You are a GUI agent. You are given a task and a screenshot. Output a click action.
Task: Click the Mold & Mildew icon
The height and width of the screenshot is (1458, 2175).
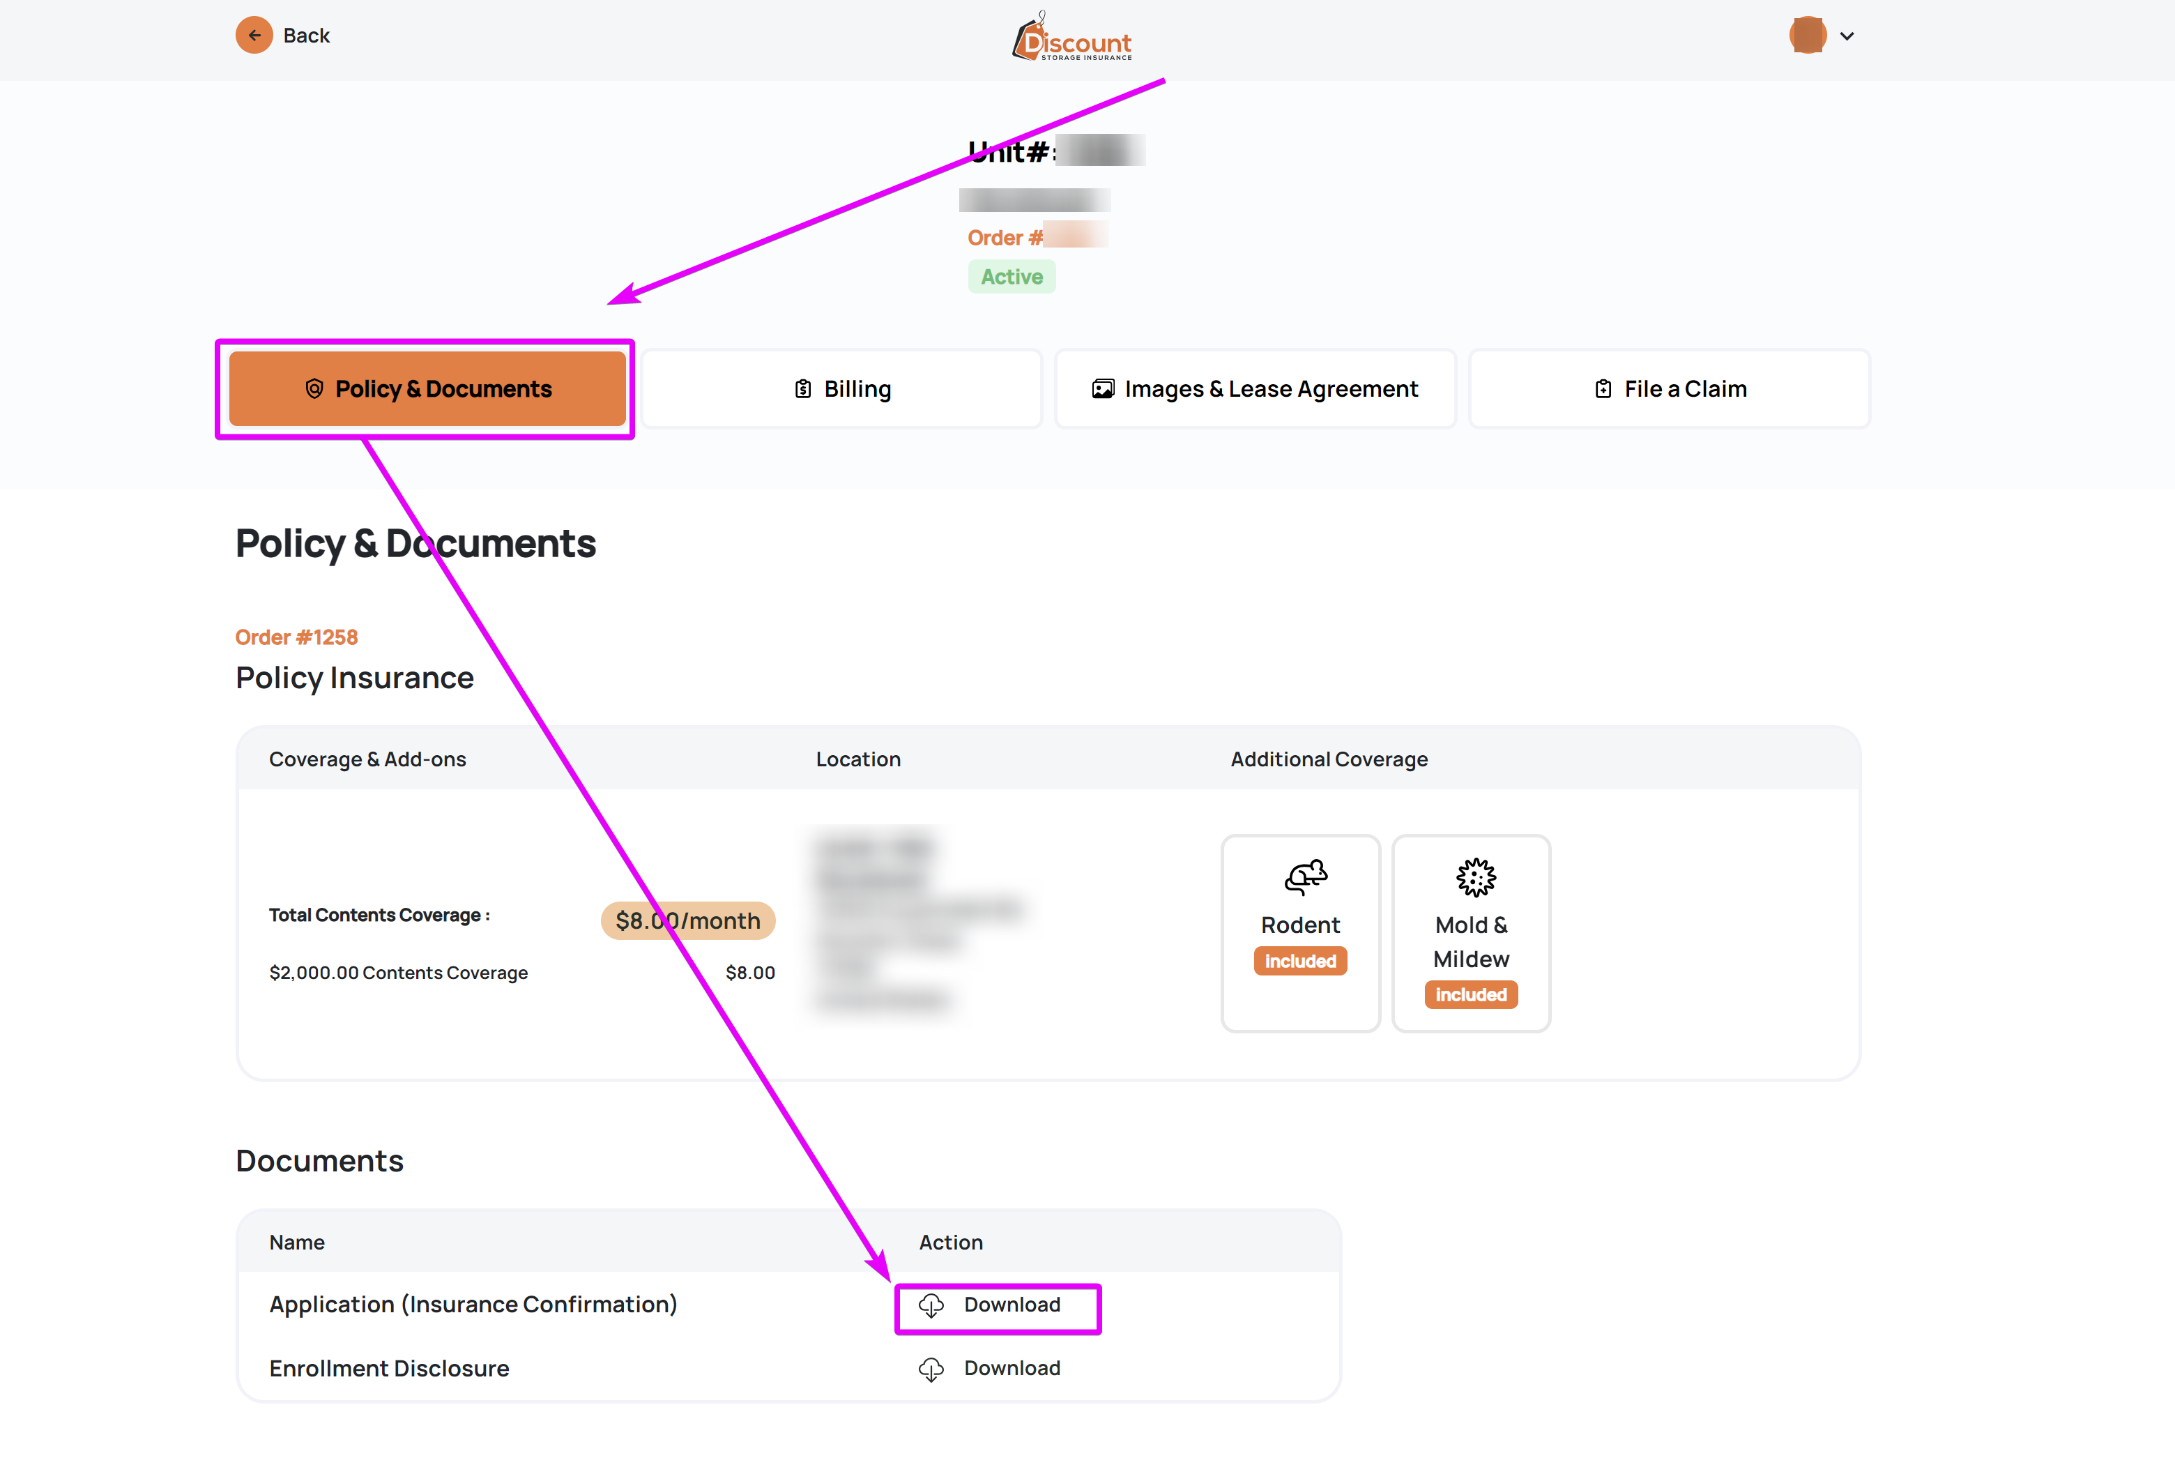(x=1475, y=877)
